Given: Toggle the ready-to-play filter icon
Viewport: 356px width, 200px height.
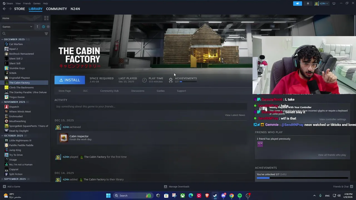Looking at the screenshot, I should pos(48,27).
